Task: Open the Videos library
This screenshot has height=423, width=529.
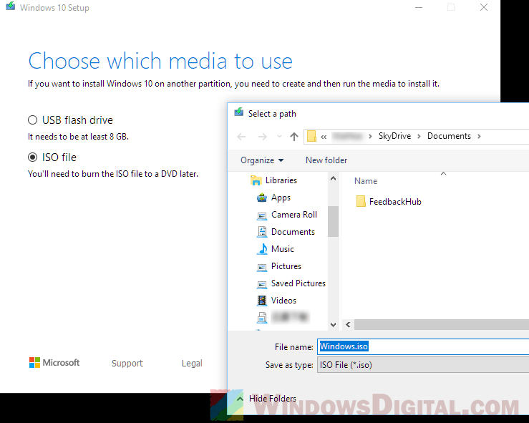Action: pyautogui.click(x=283, y=301)
